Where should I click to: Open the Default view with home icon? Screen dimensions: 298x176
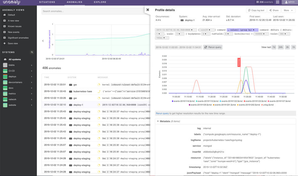coord(4,15)
